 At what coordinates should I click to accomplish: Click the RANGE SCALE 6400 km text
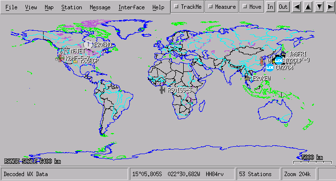32,161
